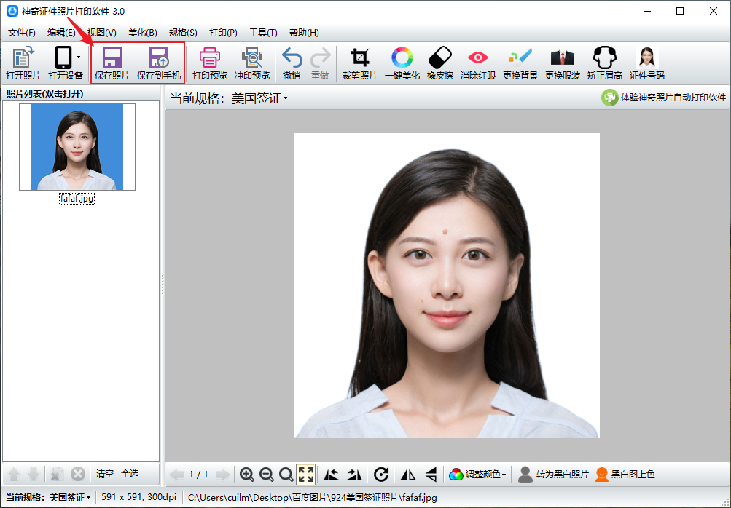The width and height of the screenshot is (731, 508).
Task: Select the 橡皮擦 eraser tool
Action: click(439, 63)
